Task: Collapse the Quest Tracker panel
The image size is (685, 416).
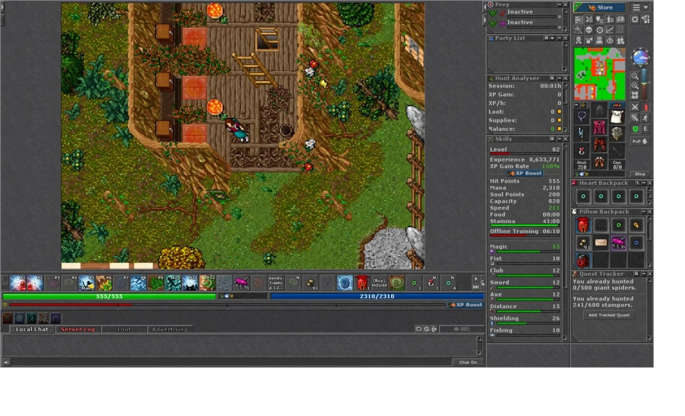Action: [x=644, y=274]
